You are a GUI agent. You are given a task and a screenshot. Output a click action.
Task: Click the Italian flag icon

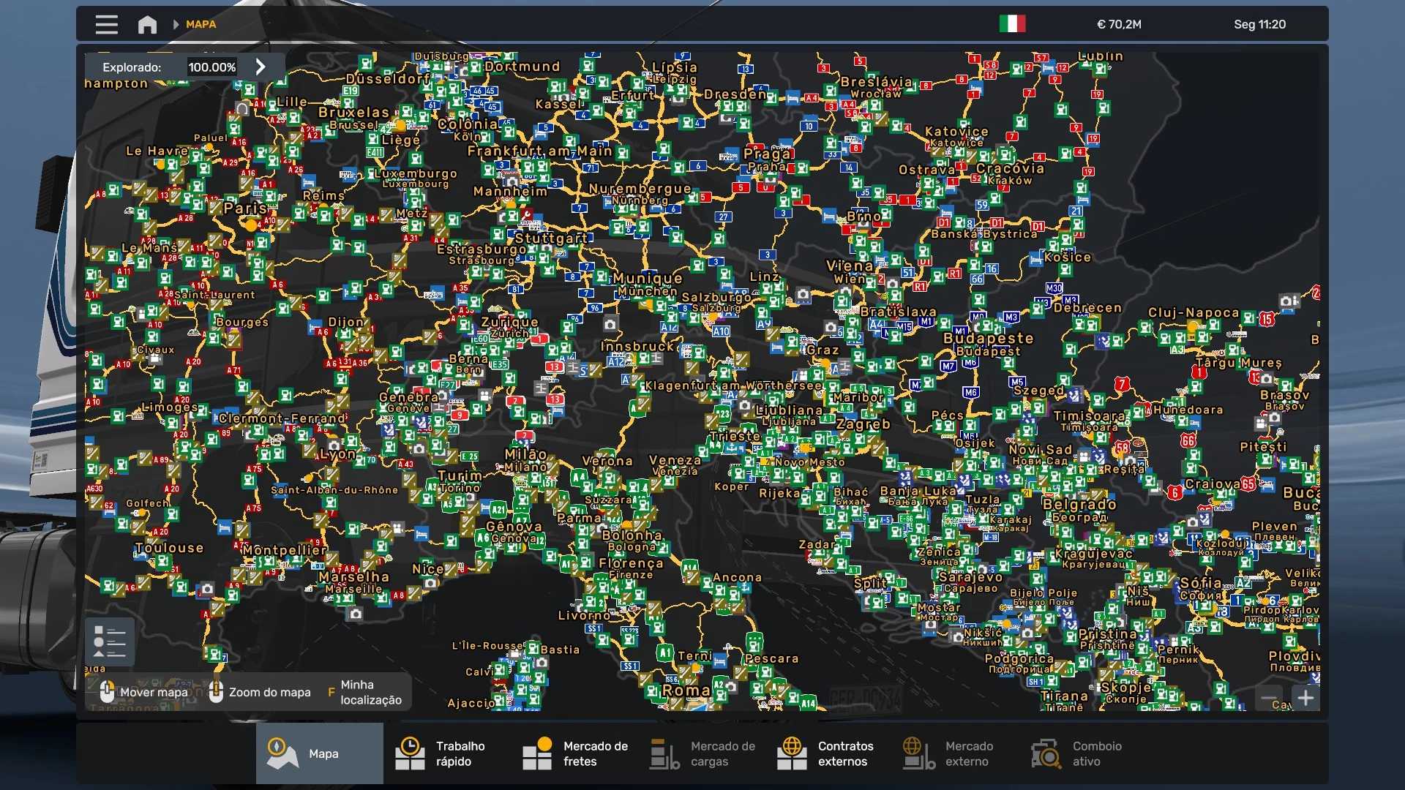coord(1012,24)
